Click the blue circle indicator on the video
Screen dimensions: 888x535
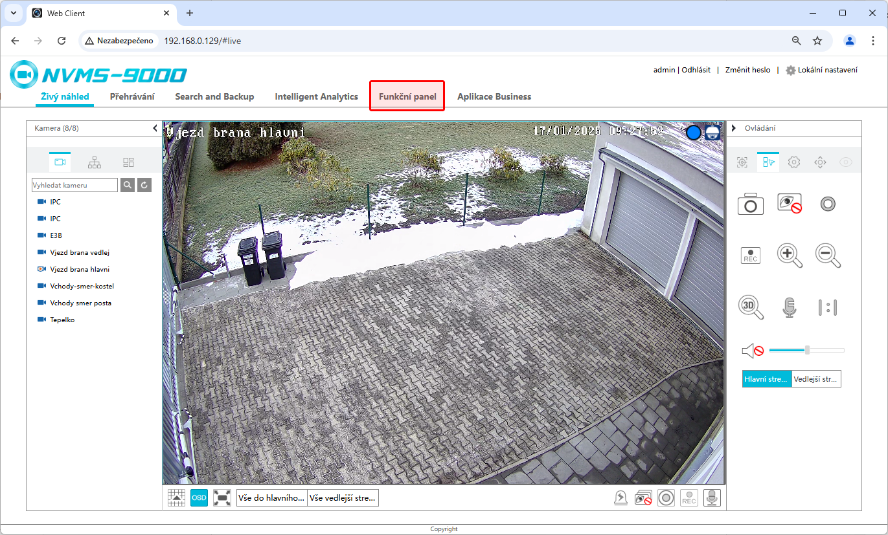[694, 133]
